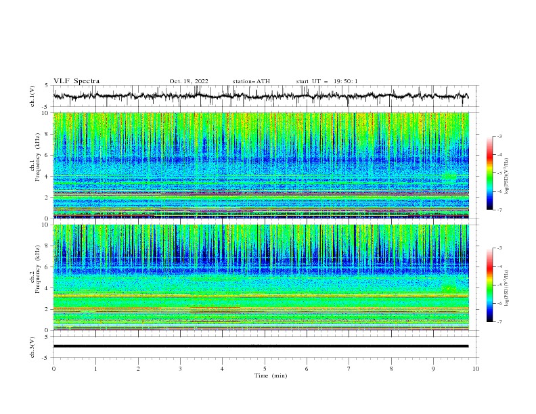This screenshot has height=414, width=536.
Task: Click the "-7" value on the lower colorbar
Action: (499, 322)
